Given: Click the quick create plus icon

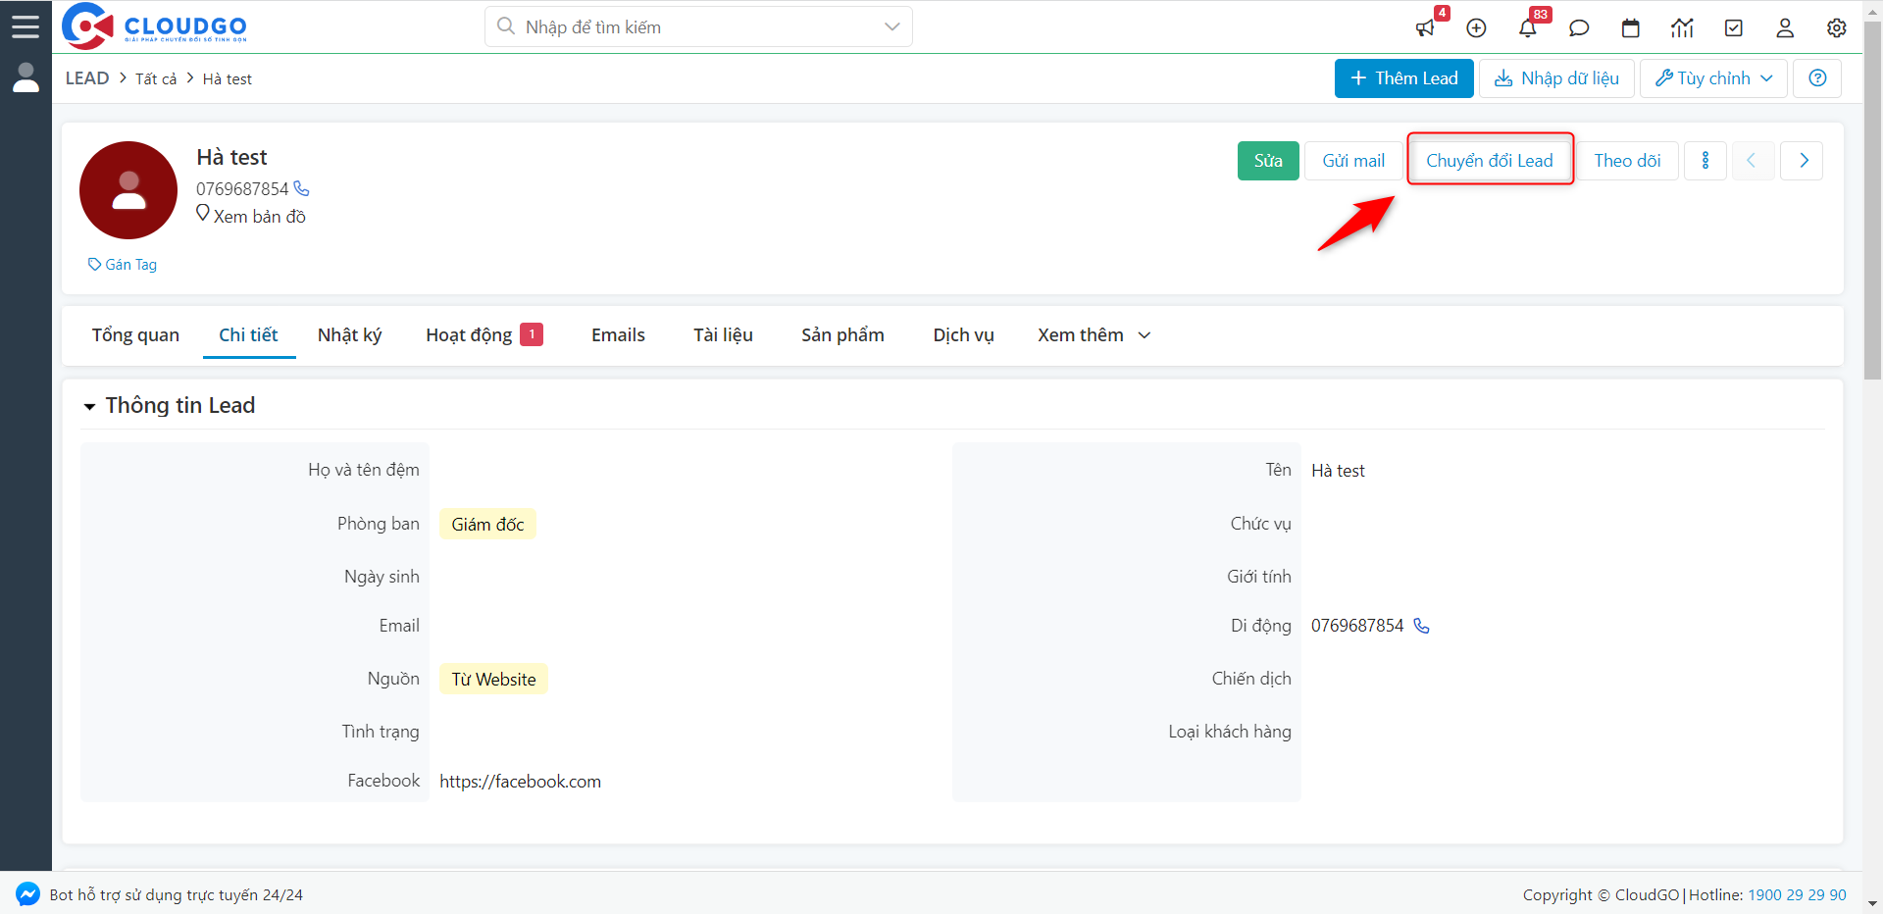Looking at the screenshot, I should pos(1476,28).
